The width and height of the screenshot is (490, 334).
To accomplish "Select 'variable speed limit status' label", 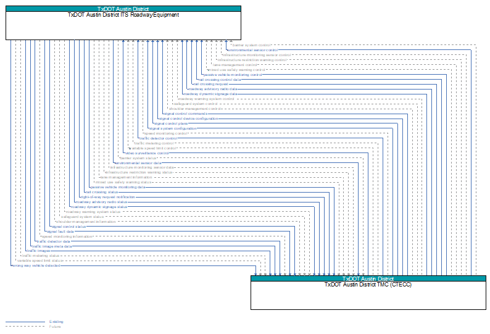I will [x=40, y=261].
